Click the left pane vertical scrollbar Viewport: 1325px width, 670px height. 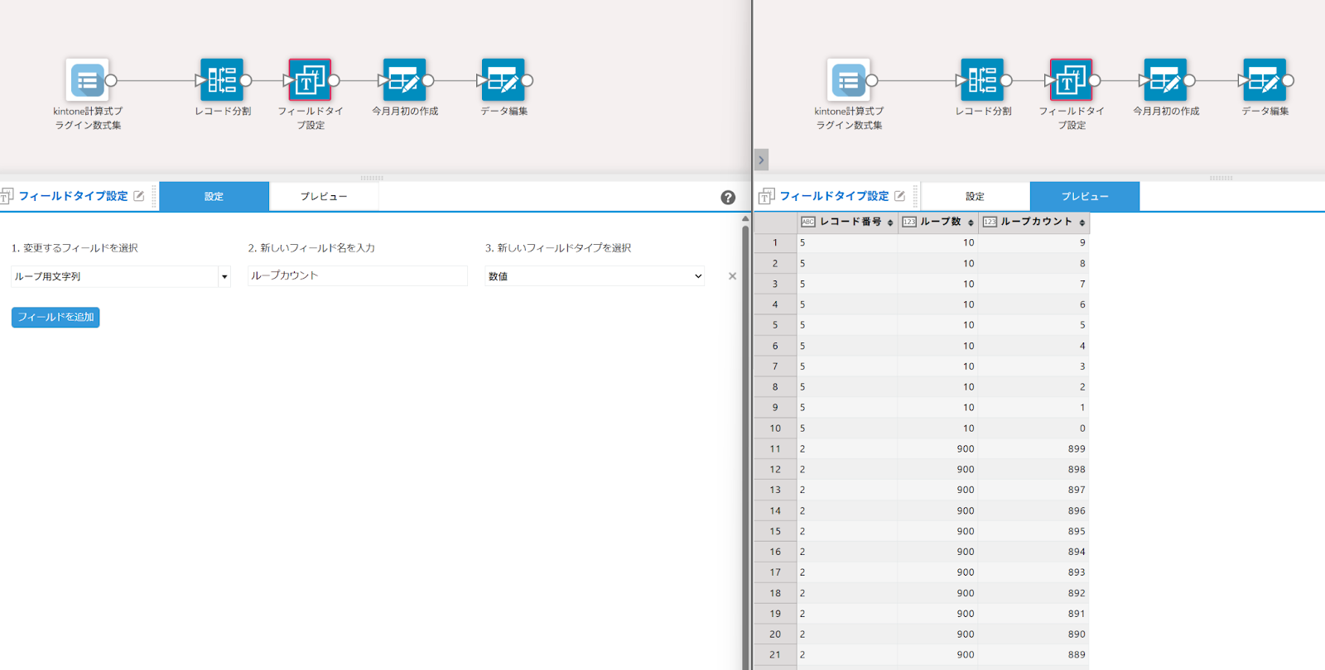[x=745, y=438]
